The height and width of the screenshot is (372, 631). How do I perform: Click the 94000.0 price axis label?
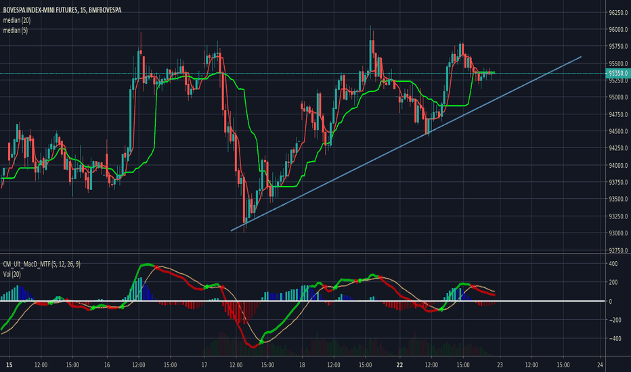coord(618,165)
